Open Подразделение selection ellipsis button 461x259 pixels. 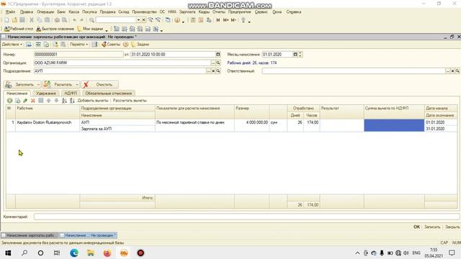[x=209, y=71]
